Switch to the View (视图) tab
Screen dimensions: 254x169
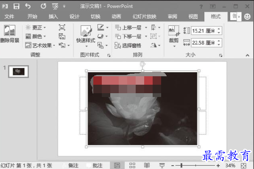click(193, 17)
